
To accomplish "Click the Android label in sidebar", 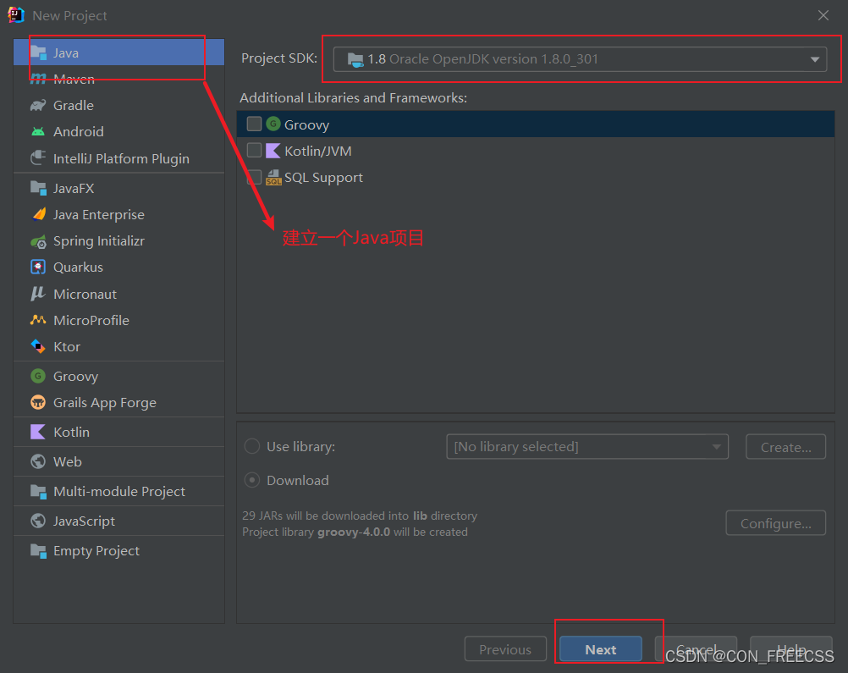I will click(x=79, y=131).
